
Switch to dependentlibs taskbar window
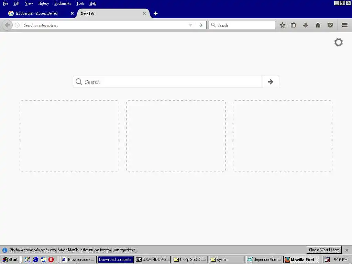coord(264,260)
